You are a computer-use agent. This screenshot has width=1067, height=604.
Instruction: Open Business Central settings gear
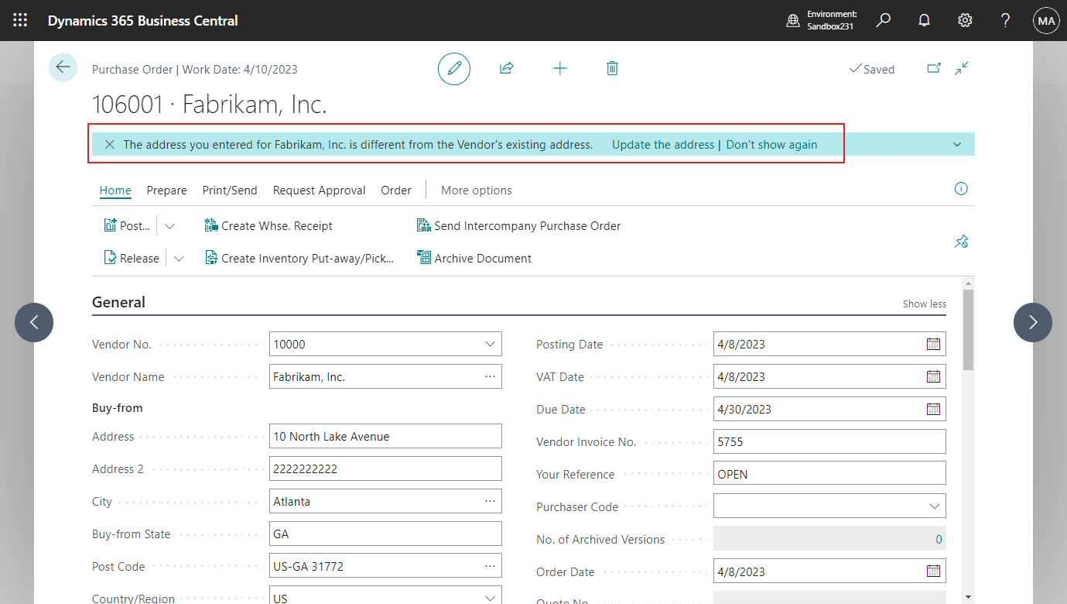(965, 20)
